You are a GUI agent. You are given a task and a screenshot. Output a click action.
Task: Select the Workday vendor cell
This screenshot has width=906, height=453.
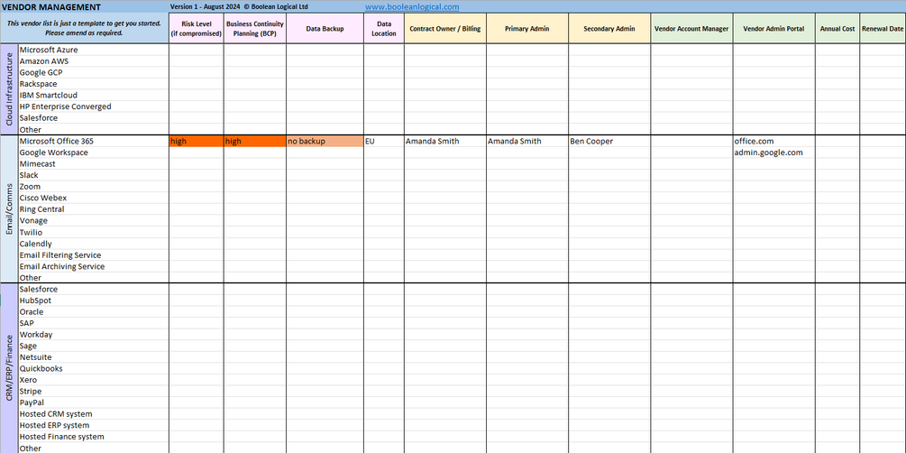click(94, 335)
